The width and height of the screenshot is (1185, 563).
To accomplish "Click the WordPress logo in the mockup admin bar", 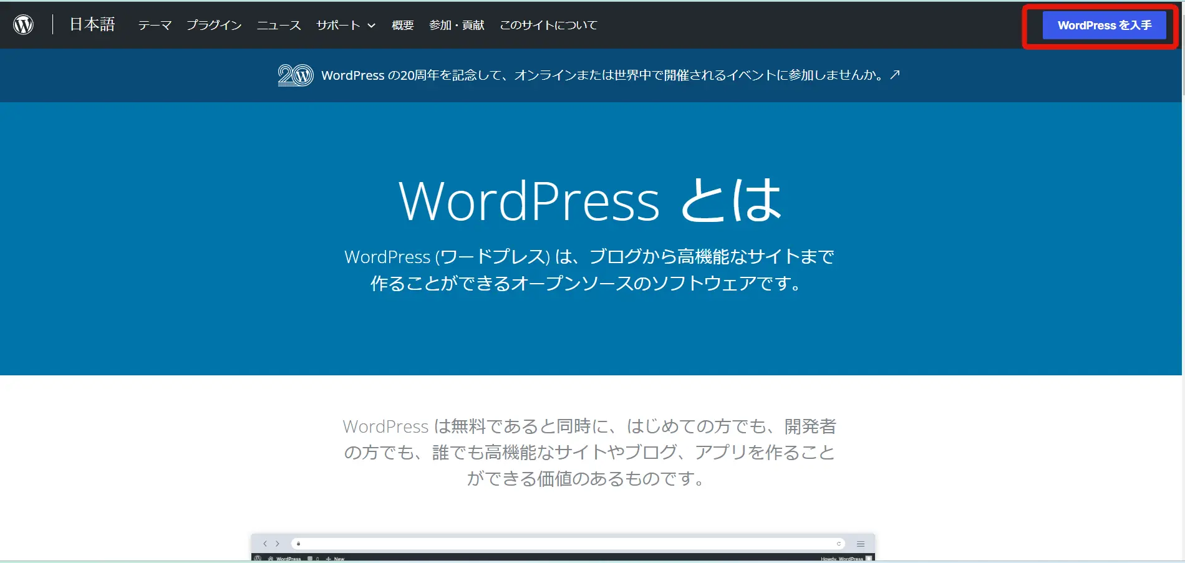I will 258,559.
